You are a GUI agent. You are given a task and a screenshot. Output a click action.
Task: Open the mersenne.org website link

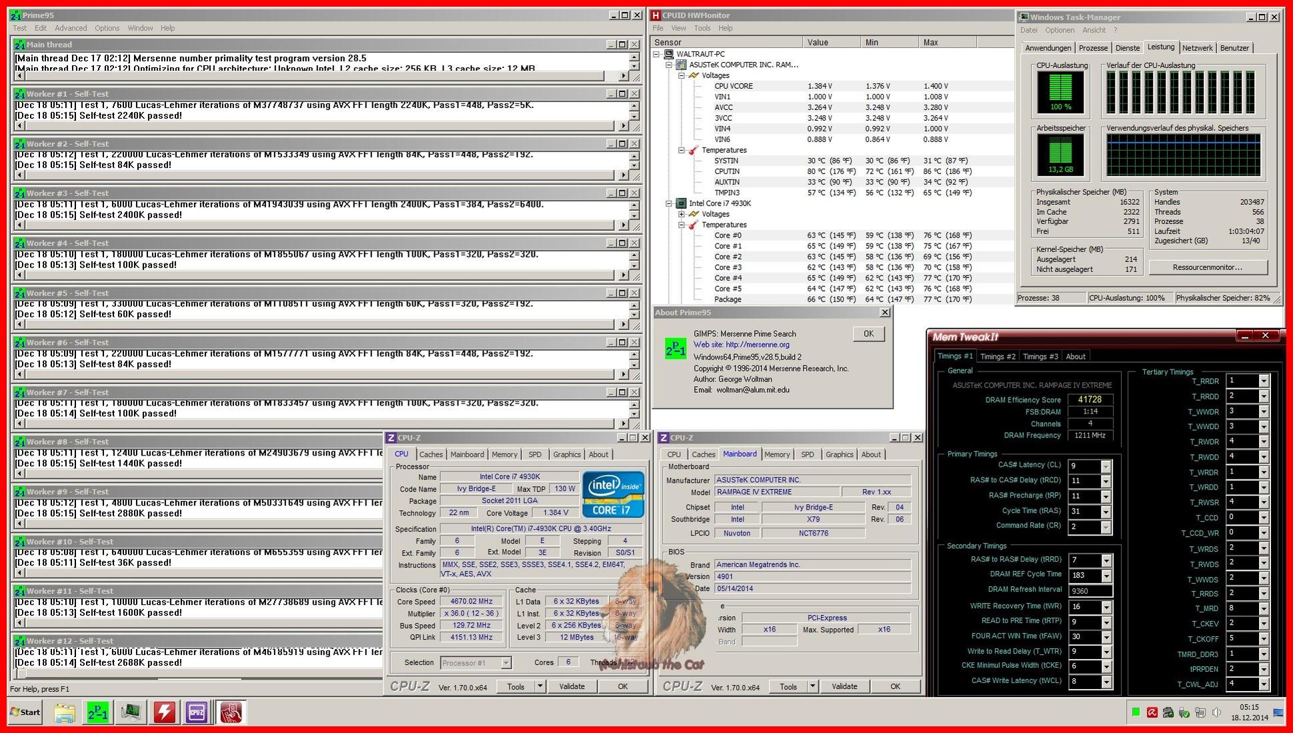(x=757, y=345)
